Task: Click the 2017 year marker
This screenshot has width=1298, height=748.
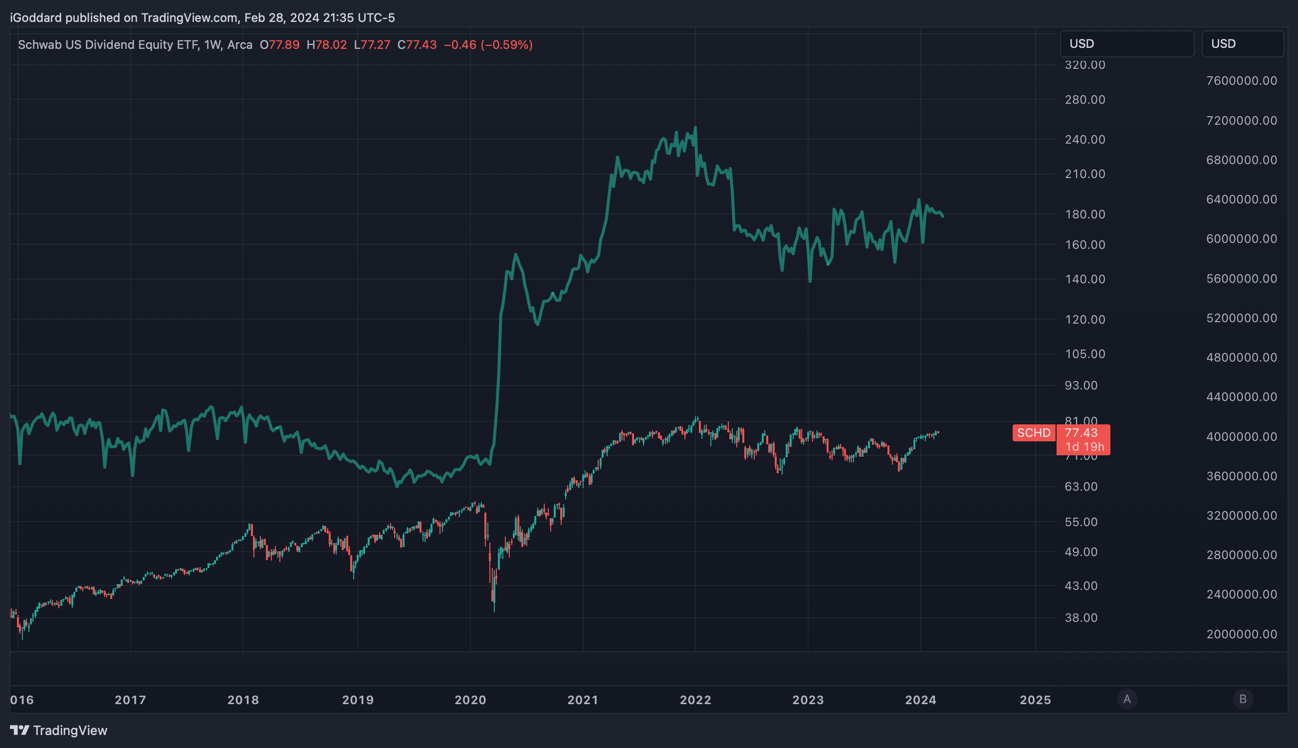Action: 130,700
